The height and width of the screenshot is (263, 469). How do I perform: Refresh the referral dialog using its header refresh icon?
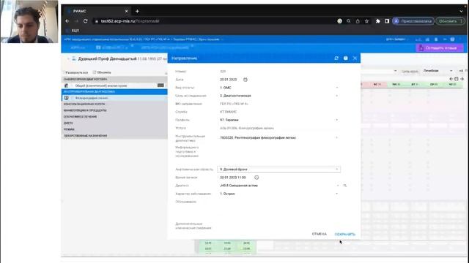pyautogui.click(x=336, y=58)
